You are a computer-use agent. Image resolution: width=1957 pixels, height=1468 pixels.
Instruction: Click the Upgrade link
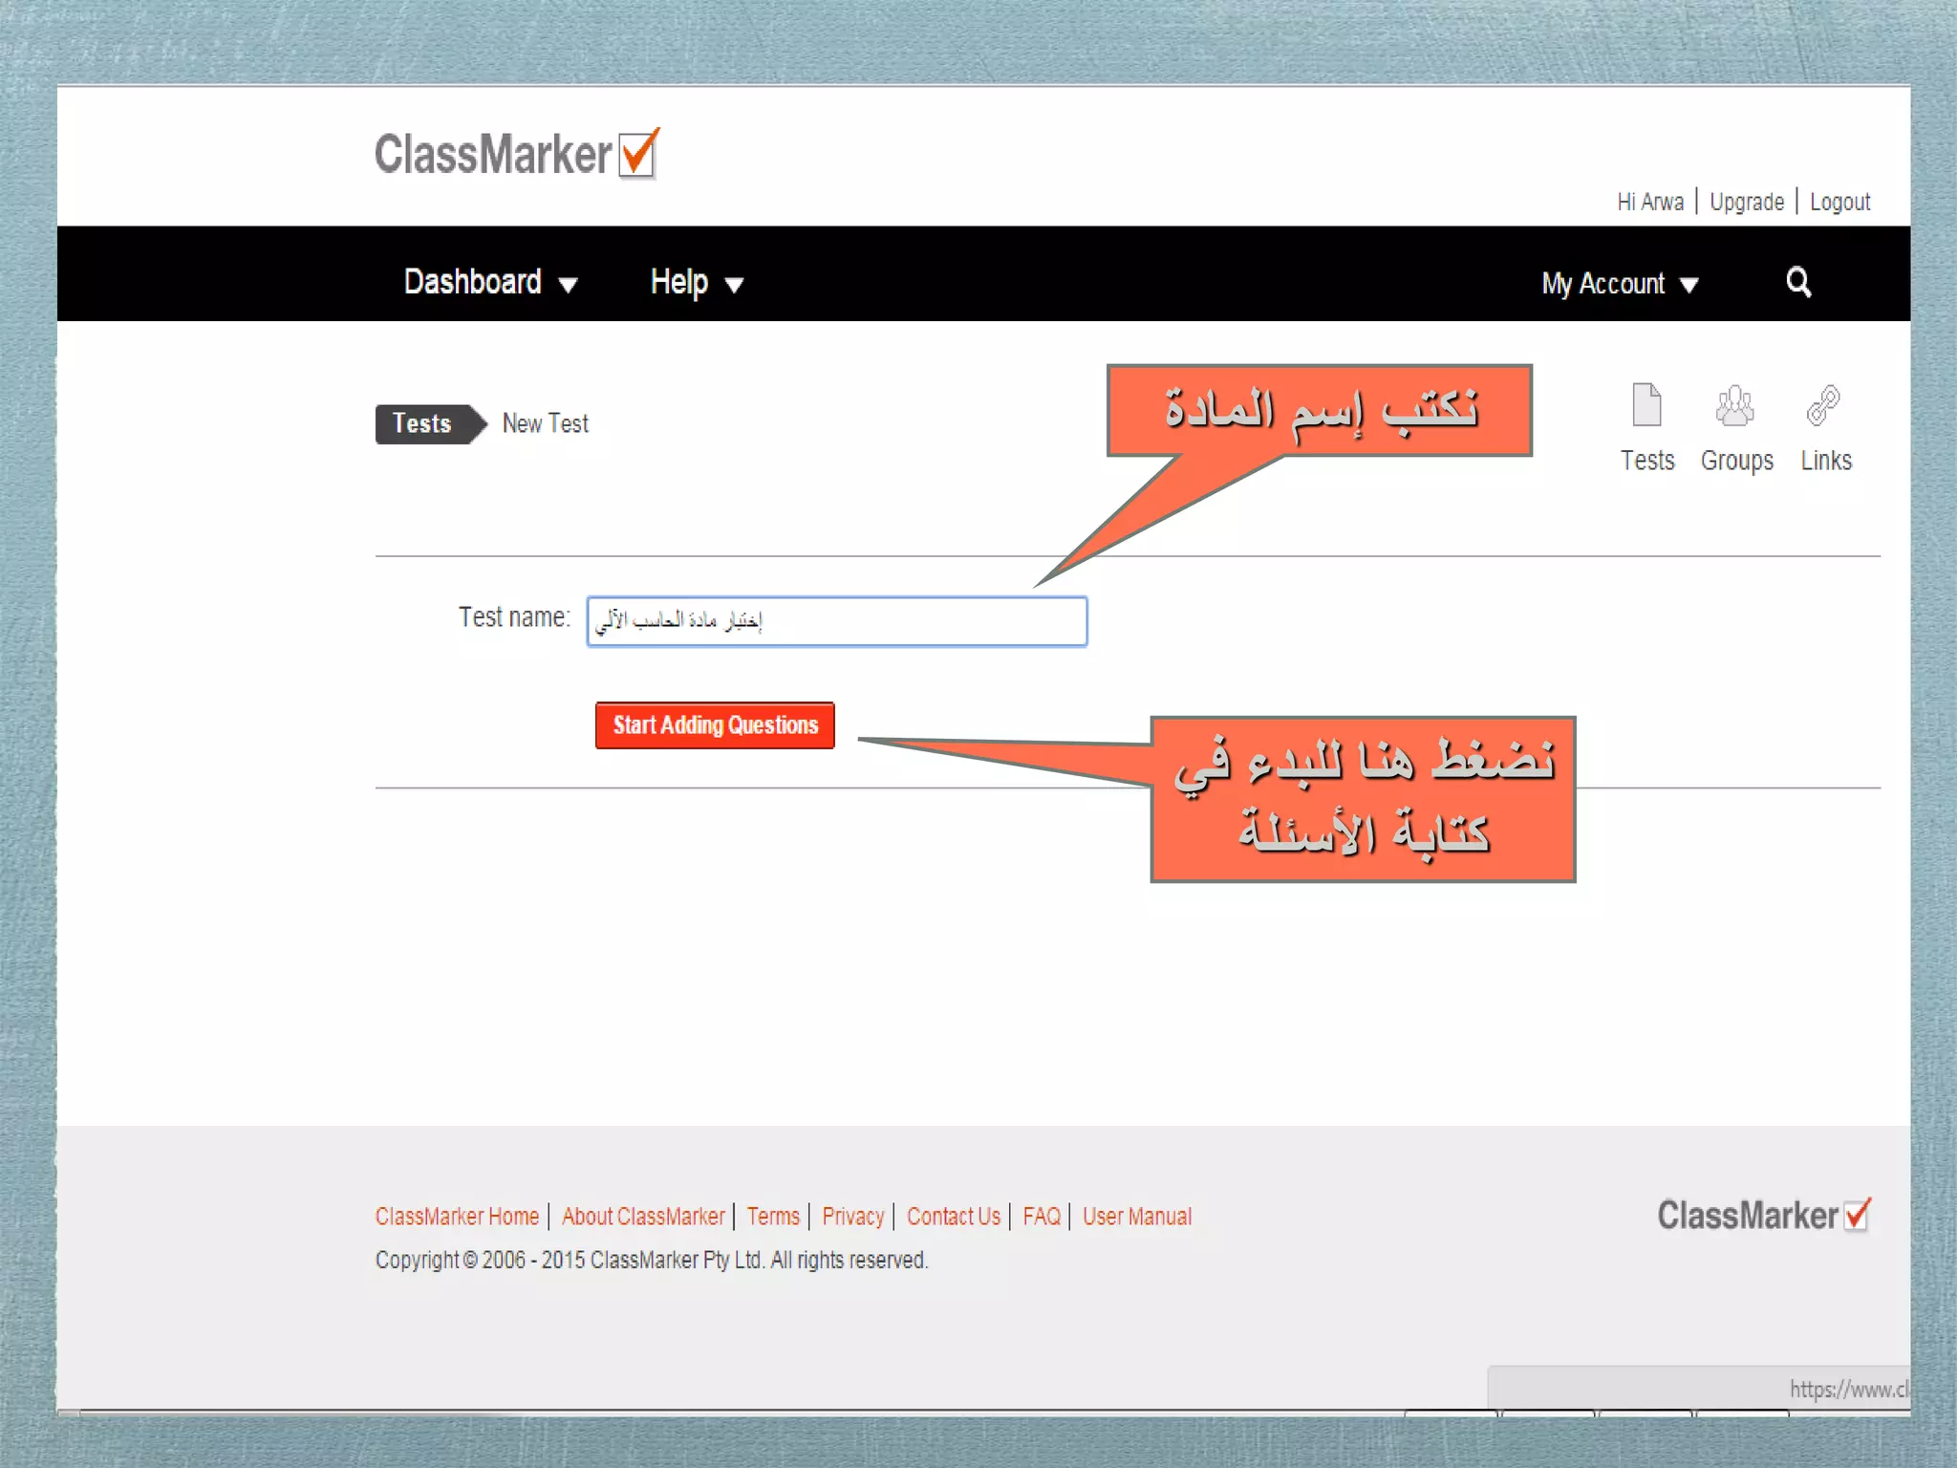pyautogui.click(x=1746, y=203)
